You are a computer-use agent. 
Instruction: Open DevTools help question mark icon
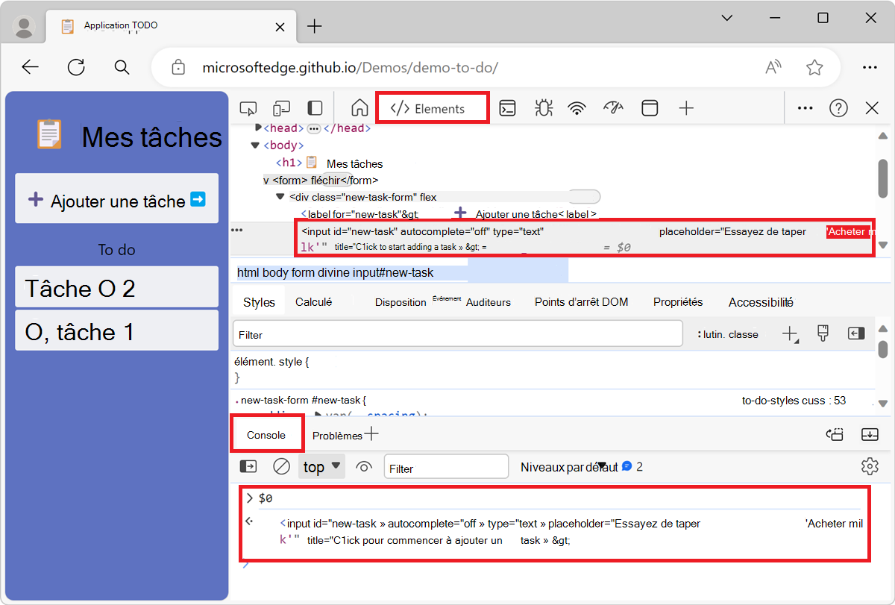click(x=838, y=108)
